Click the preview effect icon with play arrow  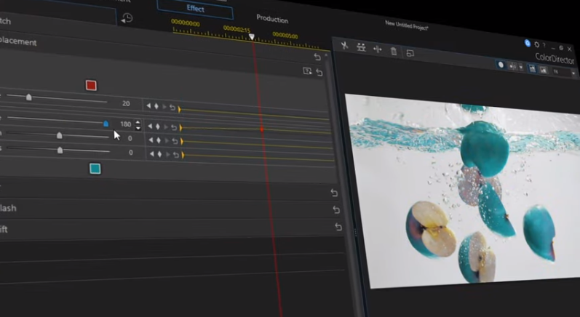click(307, 71)
